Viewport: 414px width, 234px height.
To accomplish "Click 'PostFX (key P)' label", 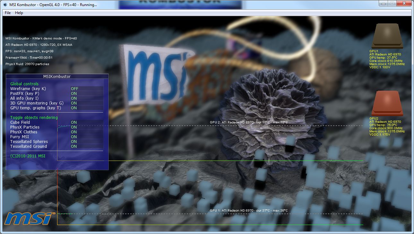I will click(x=25, y=94).
